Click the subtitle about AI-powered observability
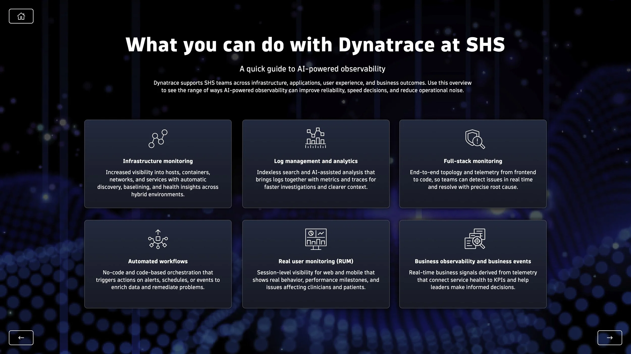 coord(312,69)
